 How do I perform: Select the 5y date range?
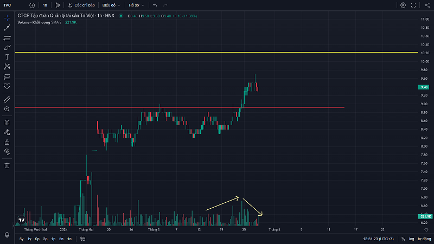[21, 239]
